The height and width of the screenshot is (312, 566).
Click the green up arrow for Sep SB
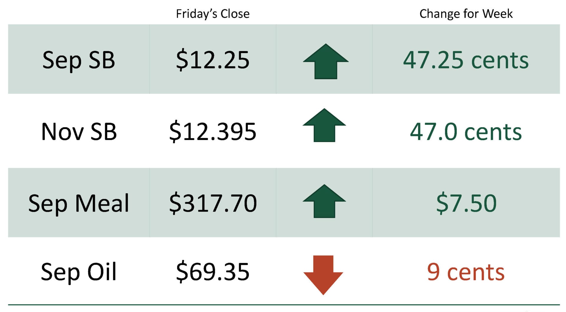pyautogui.click(x=326, y=61)
